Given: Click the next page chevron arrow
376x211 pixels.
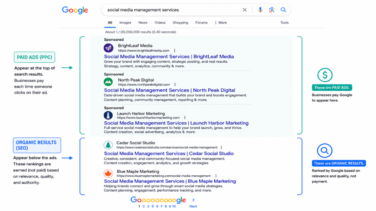Looking at the screenshot, I should click(x=193, y=200).
